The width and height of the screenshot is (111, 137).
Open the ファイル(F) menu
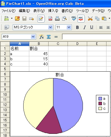coord(9,11)
